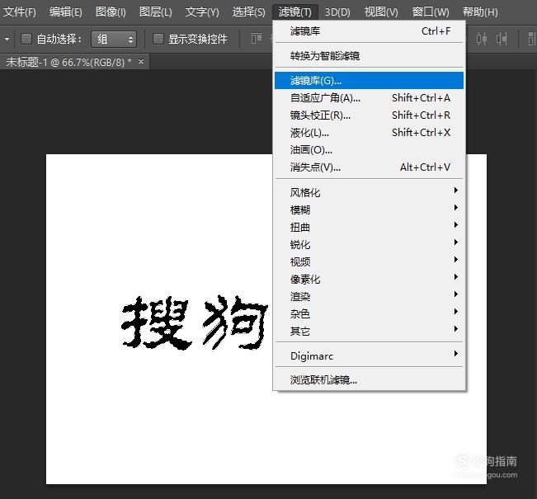Image resolution: width=537 pixels, height=499 pixels.
Task: Open the 组 auto-select dropdown
Action: 114,39
